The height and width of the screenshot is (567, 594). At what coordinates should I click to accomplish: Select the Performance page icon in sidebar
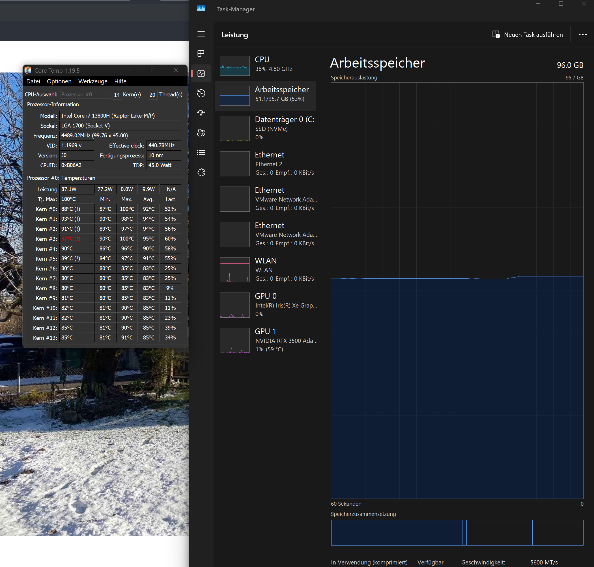[201, 73]
